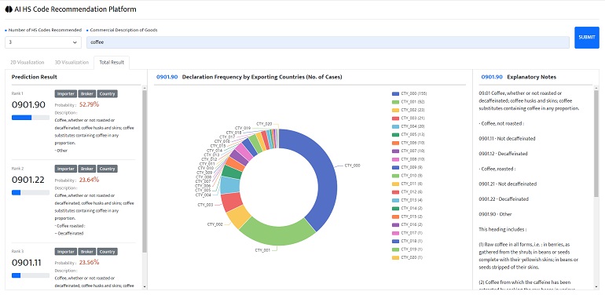Select the green CTY_001 donut slice
The width and height of the screenshot is (605, 295).
(x=276, y=232)
